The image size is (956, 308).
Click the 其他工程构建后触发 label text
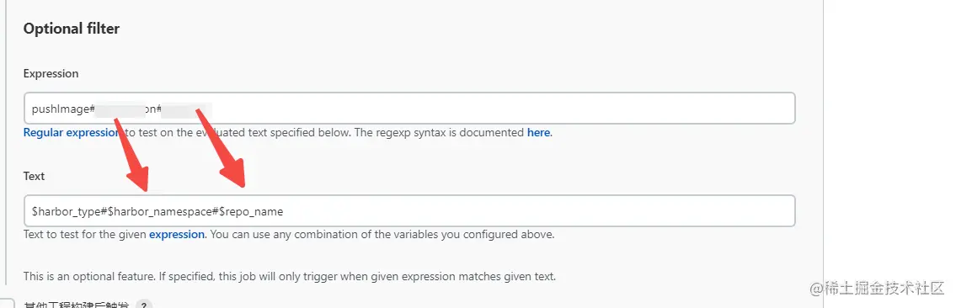(x=76, y=305)
